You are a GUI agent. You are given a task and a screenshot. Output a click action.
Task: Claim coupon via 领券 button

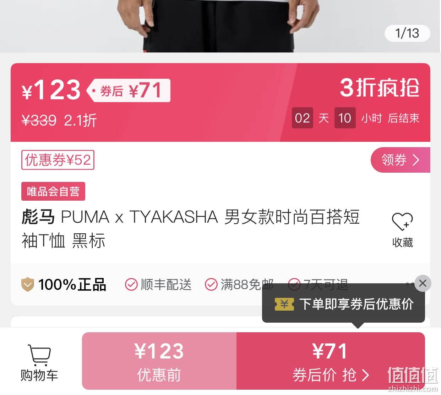tap(400, 160)
